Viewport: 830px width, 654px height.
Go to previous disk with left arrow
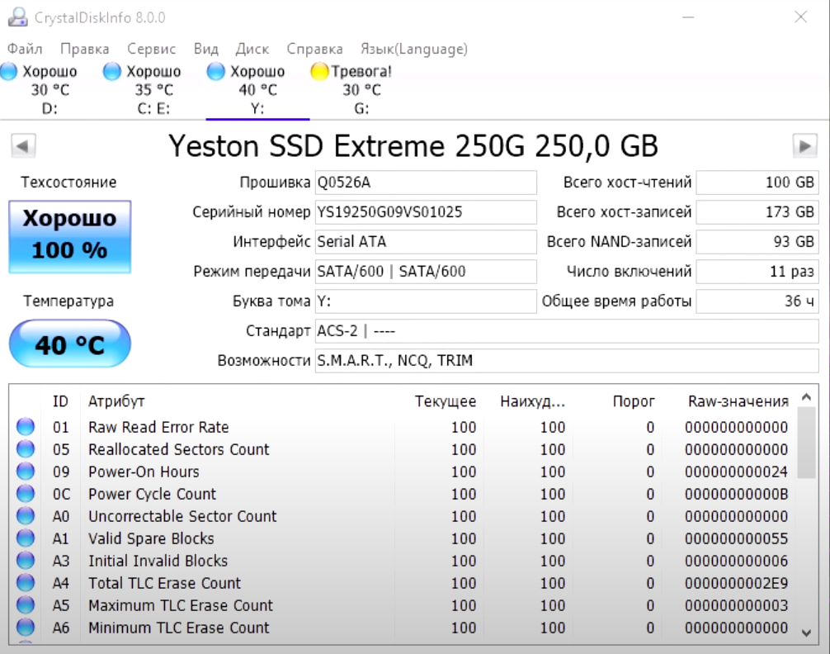point(23,145)
